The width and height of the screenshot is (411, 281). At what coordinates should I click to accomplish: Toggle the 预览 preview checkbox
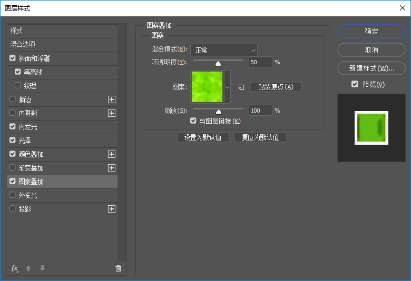point(355,84)
